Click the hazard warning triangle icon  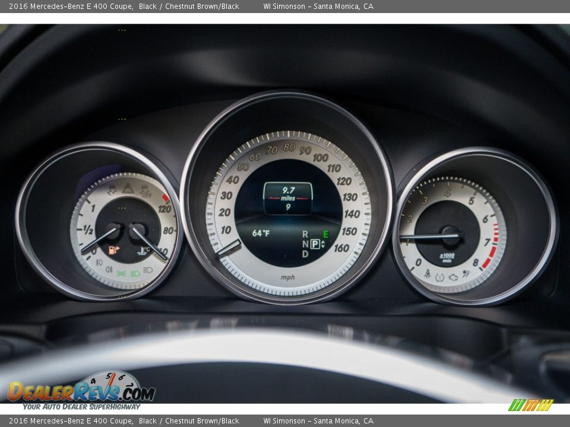(128, 189)
